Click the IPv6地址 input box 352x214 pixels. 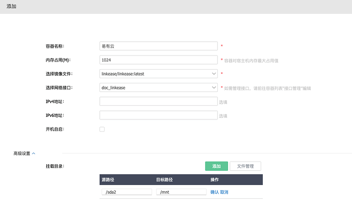(x=159, y=115)
